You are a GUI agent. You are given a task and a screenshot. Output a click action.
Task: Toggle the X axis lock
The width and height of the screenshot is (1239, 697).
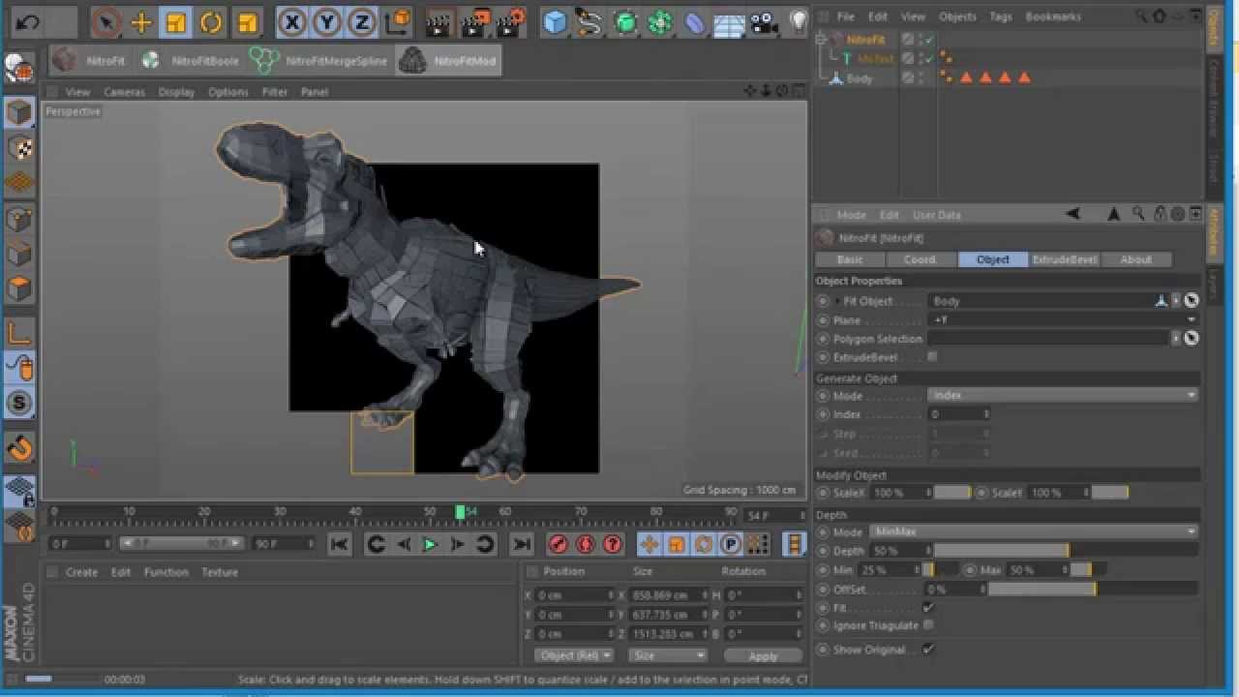pos(292,21)
